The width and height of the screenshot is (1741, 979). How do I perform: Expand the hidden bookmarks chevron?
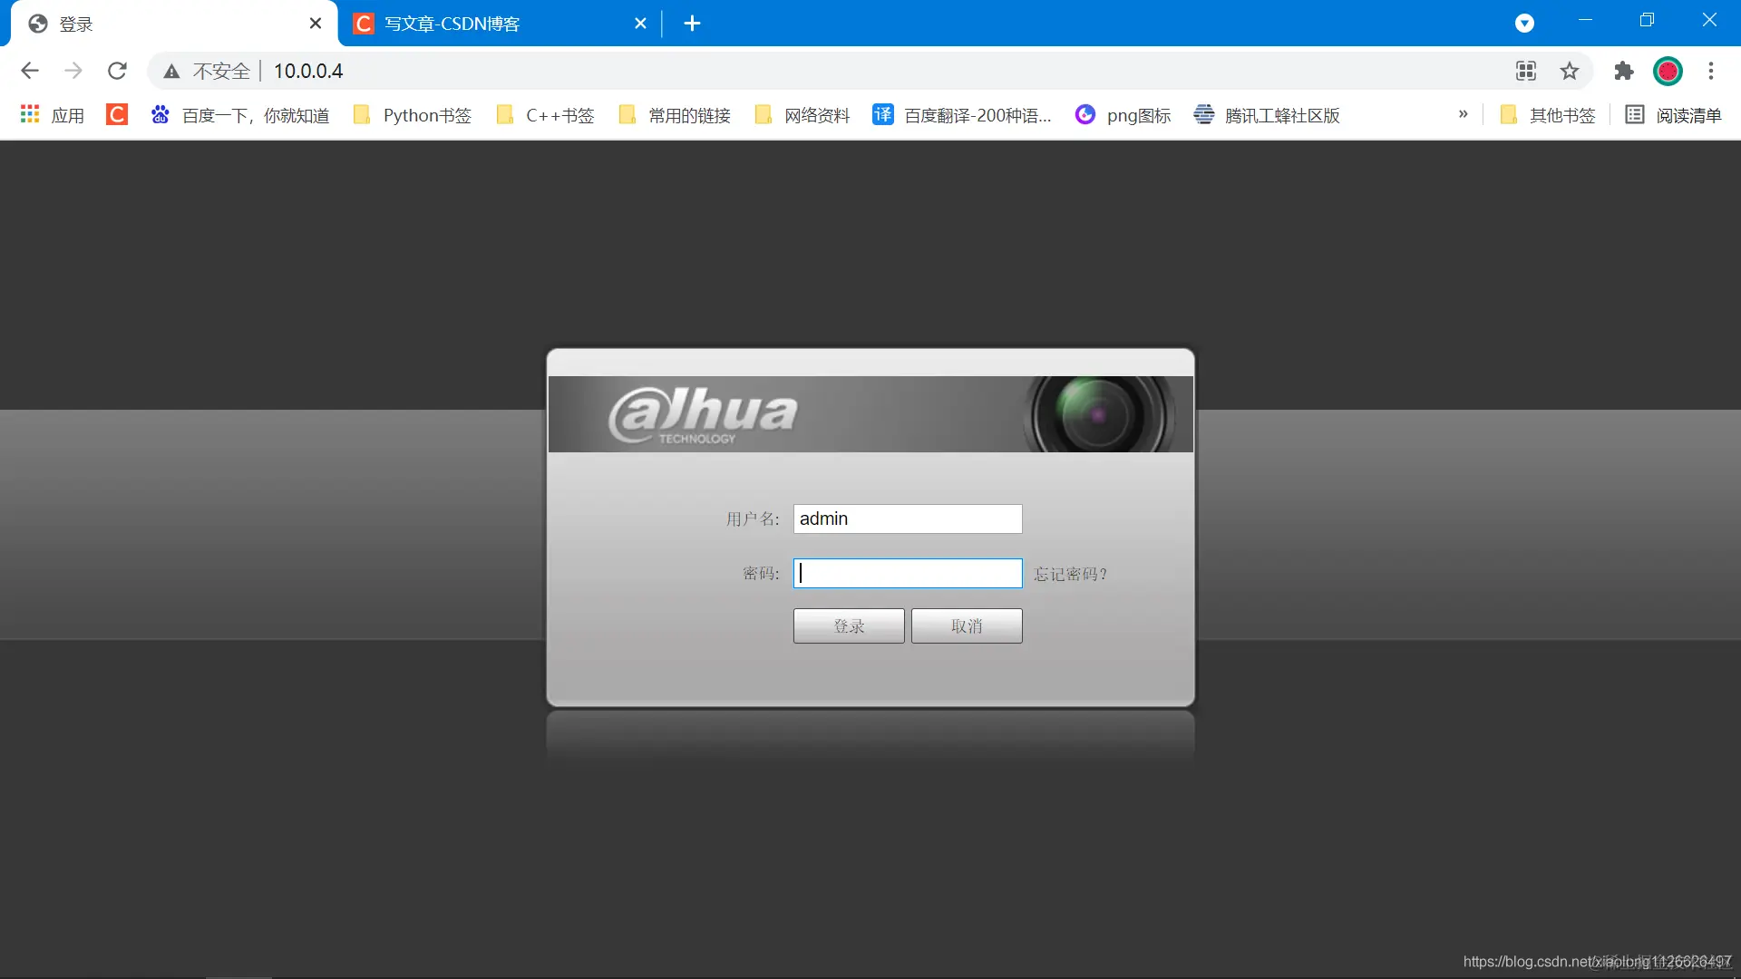pyautogui.click(x=1463, y=114)
